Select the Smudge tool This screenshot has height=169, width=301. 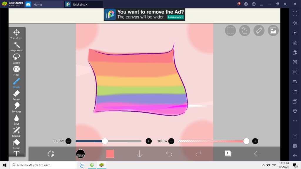pyautogui.click(x=16, y=107)
